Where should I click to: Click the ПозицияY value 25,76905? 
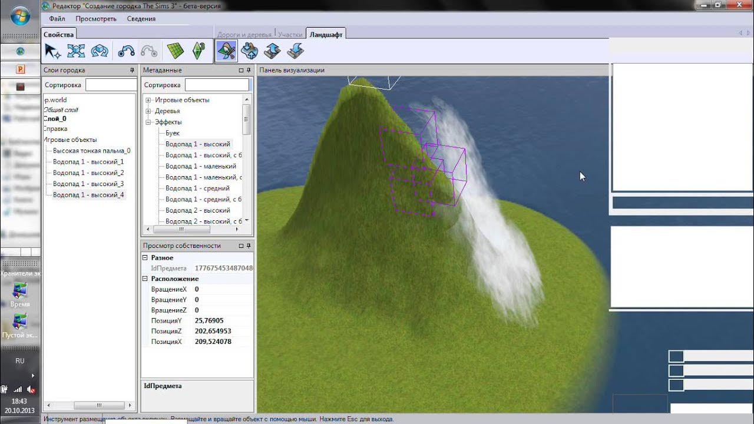[209, 321]
